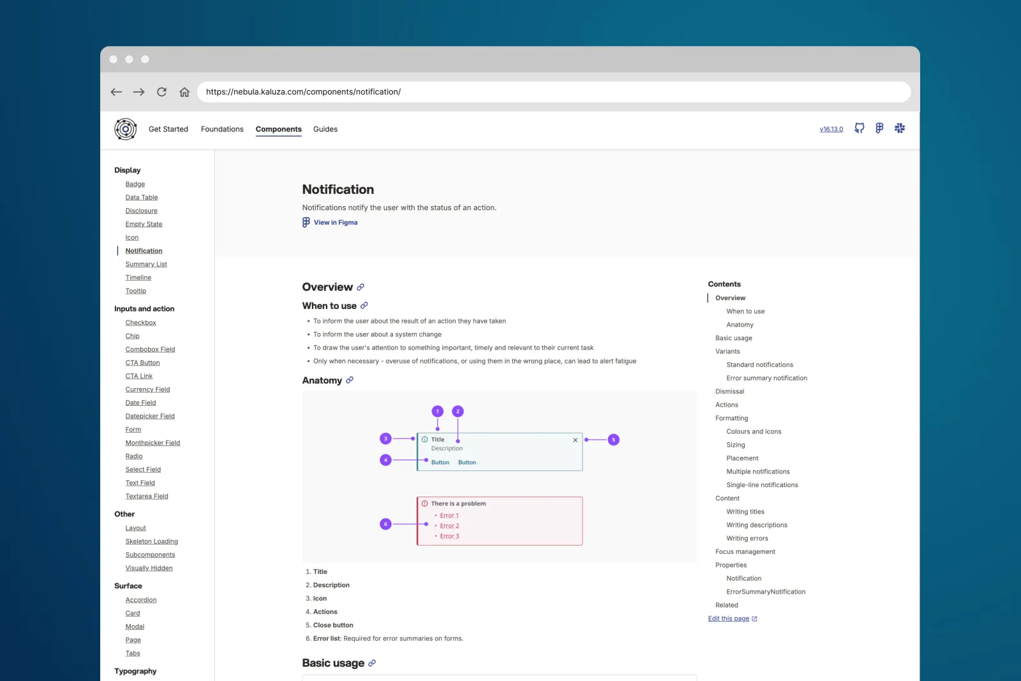Open the Guides nav item
1021x681 pixels.
pyautogui.click(x=325, y=129)
